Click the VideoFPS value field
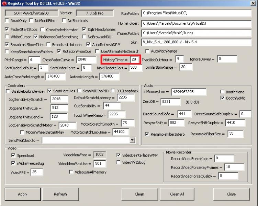Screen dimensions: 258x206 [x=37, y=172]
